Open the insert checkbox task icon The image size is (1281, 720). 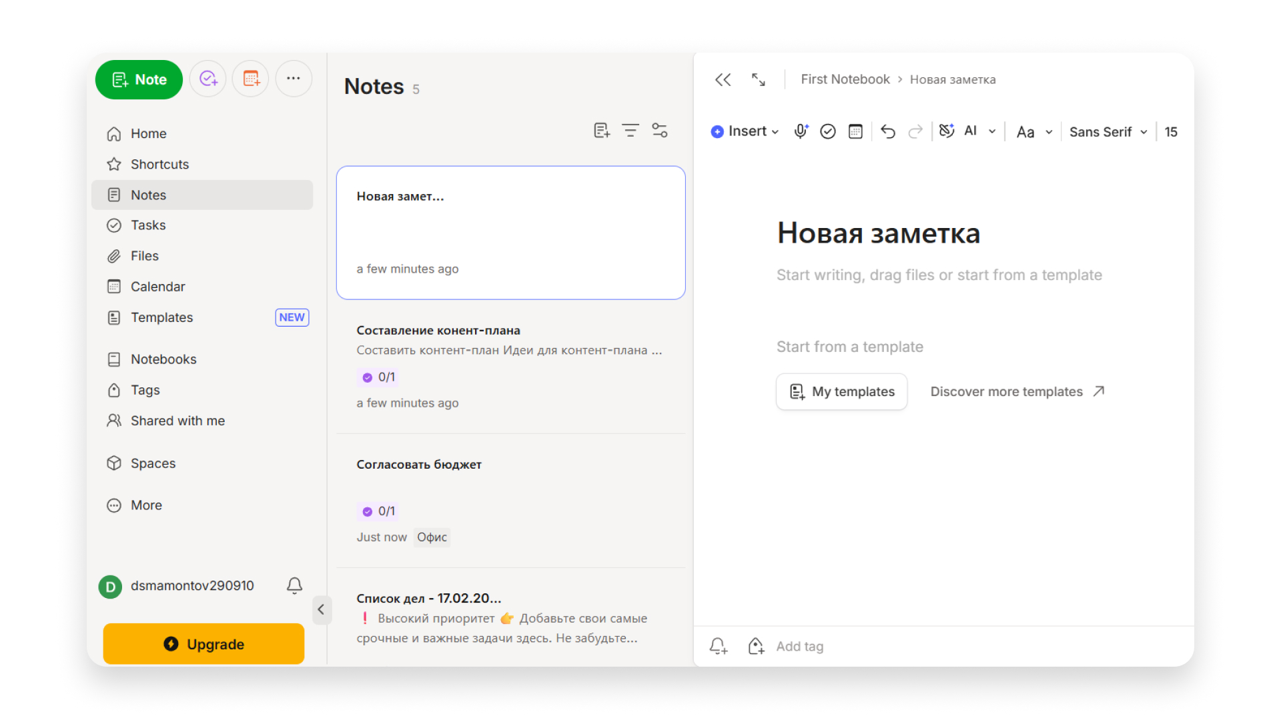[x=828, y=131]
